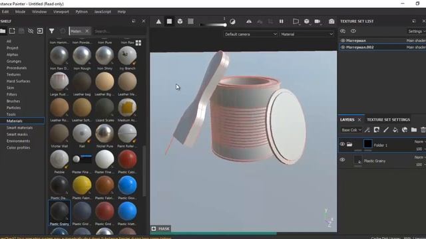
Task: Click the Folder 1 black mask swatch
Action: [x=368, y=143]
